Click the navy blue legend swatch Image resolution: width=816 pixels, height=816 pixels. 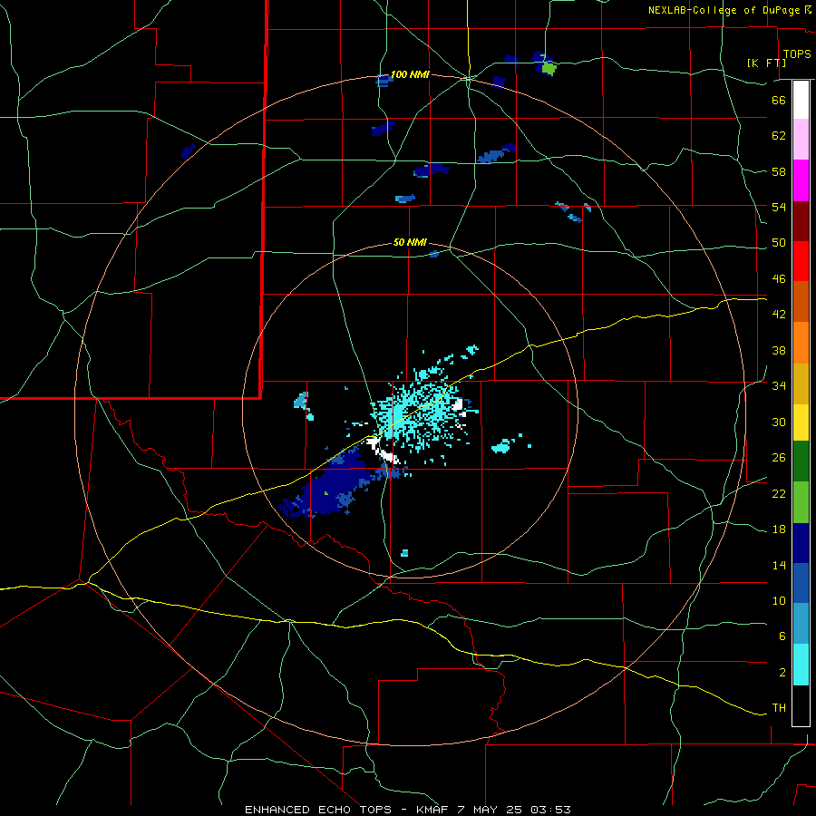[x=801, y=543]
